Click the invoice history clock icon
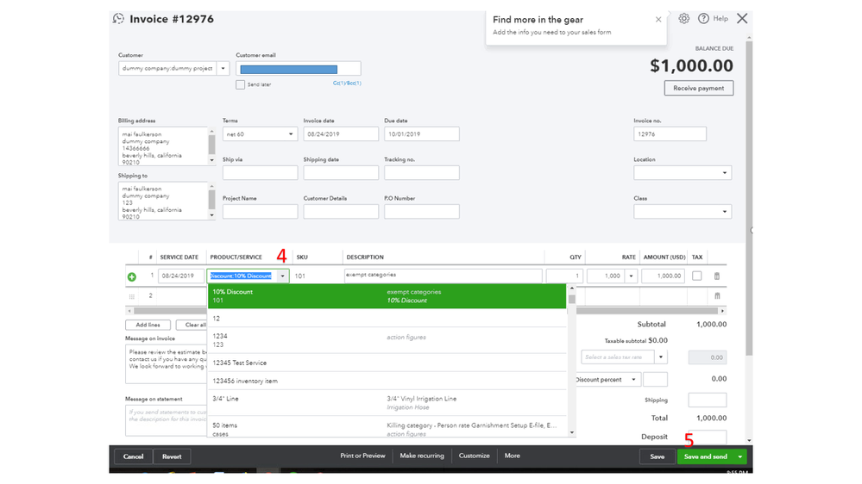This screenshot has height=484, width=862. (x=119, y=19)
